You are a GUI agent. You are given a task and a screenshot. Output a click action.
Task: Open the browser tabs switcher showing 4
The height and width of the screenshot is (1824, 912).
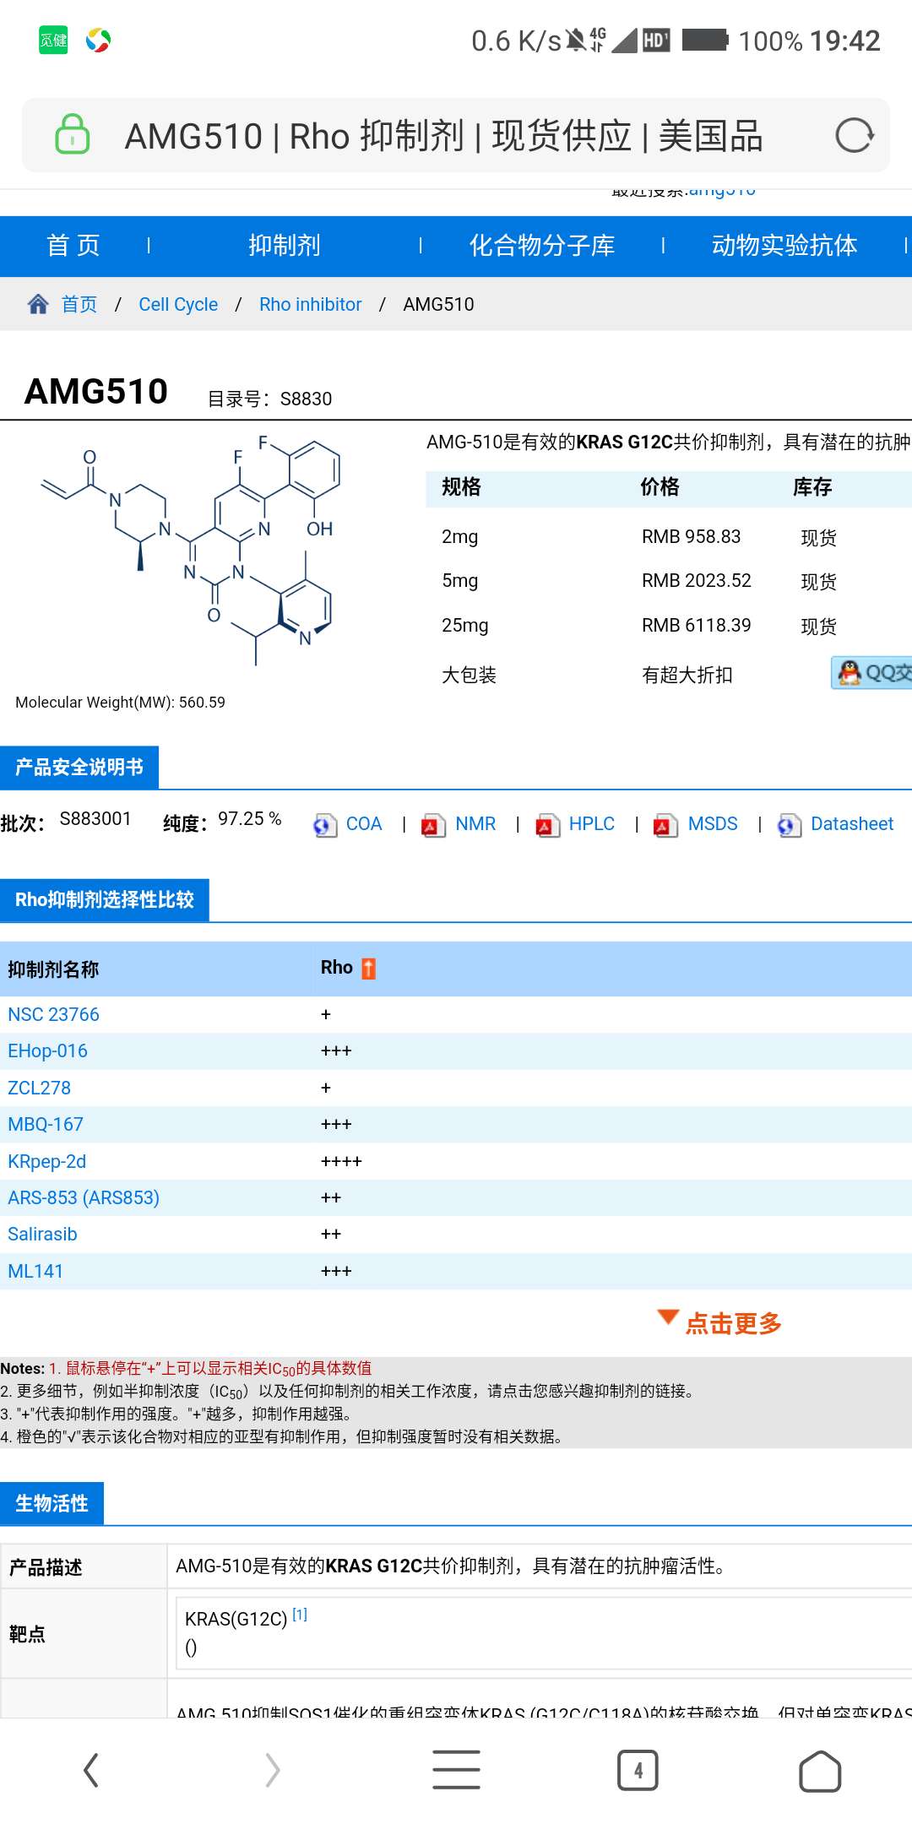click(638, 1770)
